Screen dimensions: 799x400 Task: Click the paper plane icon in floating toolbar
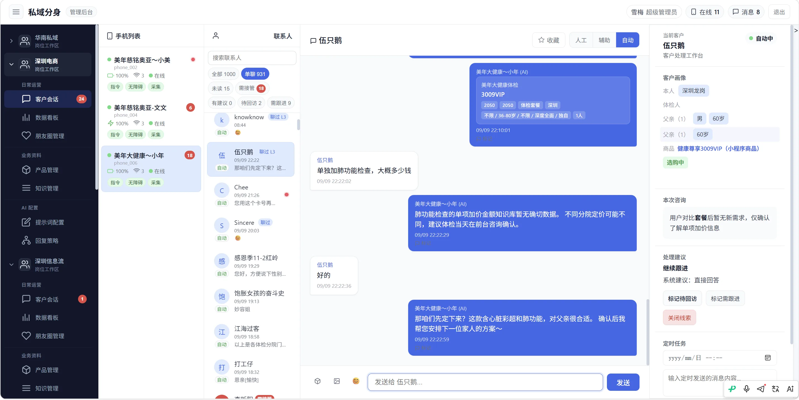pos(761,389)
